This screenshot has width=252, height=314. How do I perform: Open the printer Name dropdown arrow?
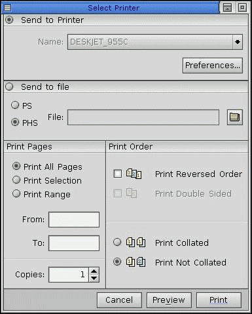coord(238,42)
